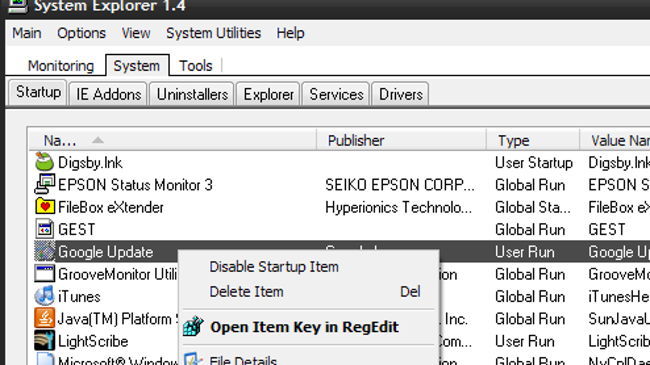Click the LightScribe icon
Image resolution: width=650 pixels, height=365 pixels.
point(44,340)
